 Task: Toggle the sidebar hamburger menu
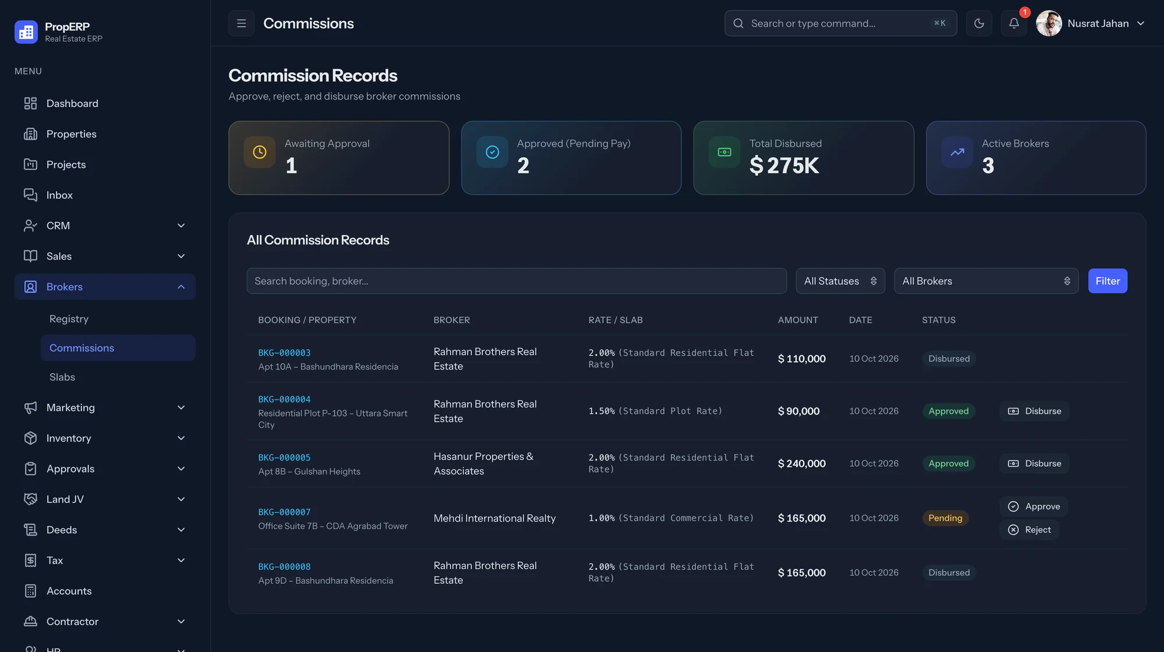pos(242,23)
